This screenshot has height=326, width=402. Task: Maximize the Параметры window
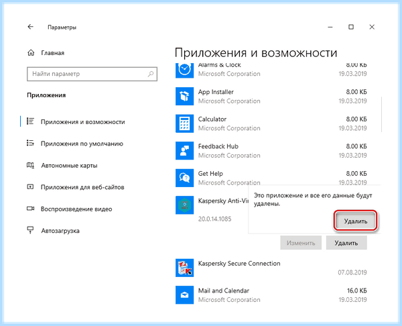point(351,27)
